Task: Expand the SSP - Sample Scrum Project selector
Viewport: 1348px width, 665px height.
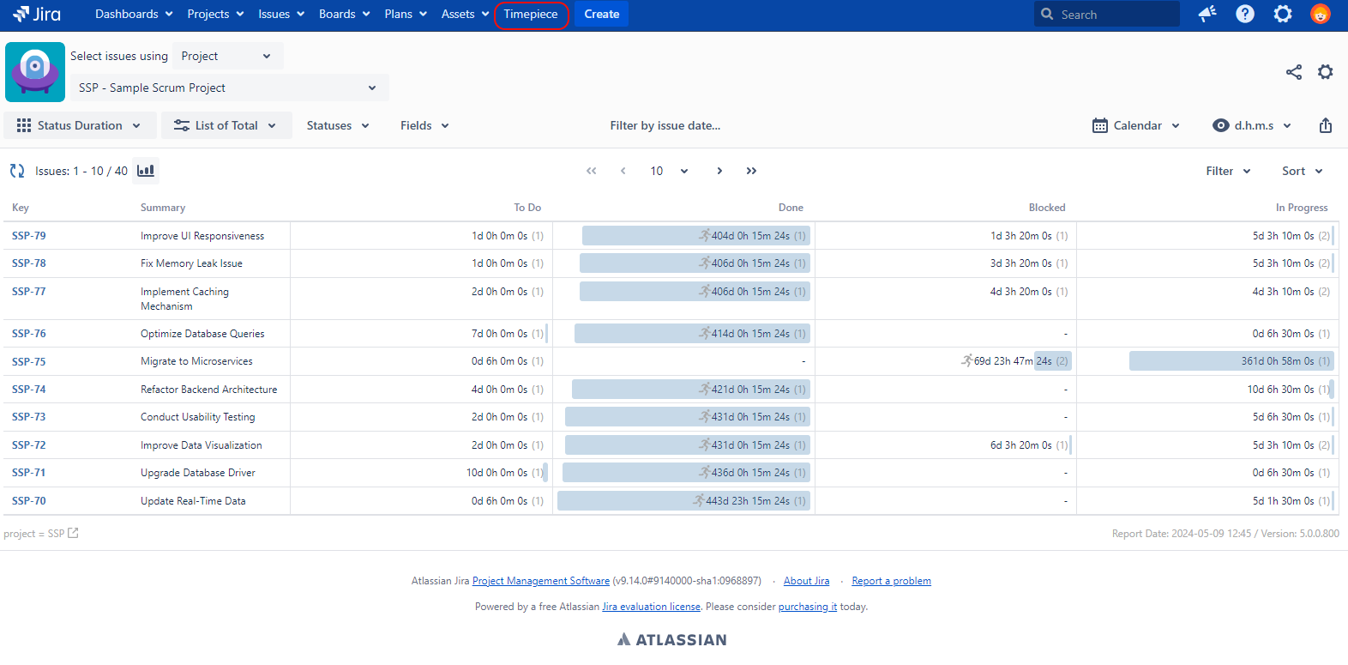Action: click(227, 88)
